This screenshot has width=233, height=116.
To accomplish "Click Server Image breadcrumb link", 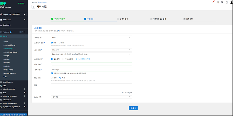I will pos(42,2).
